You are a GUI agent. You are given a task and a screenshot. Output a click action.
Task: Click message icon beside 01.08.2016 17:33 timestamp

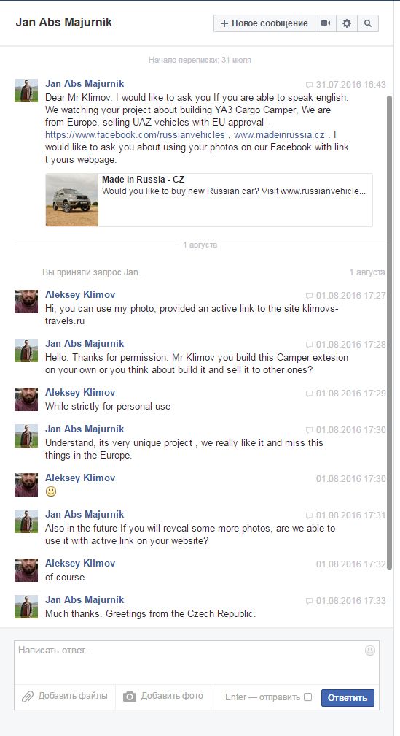(x=309, y=602)
